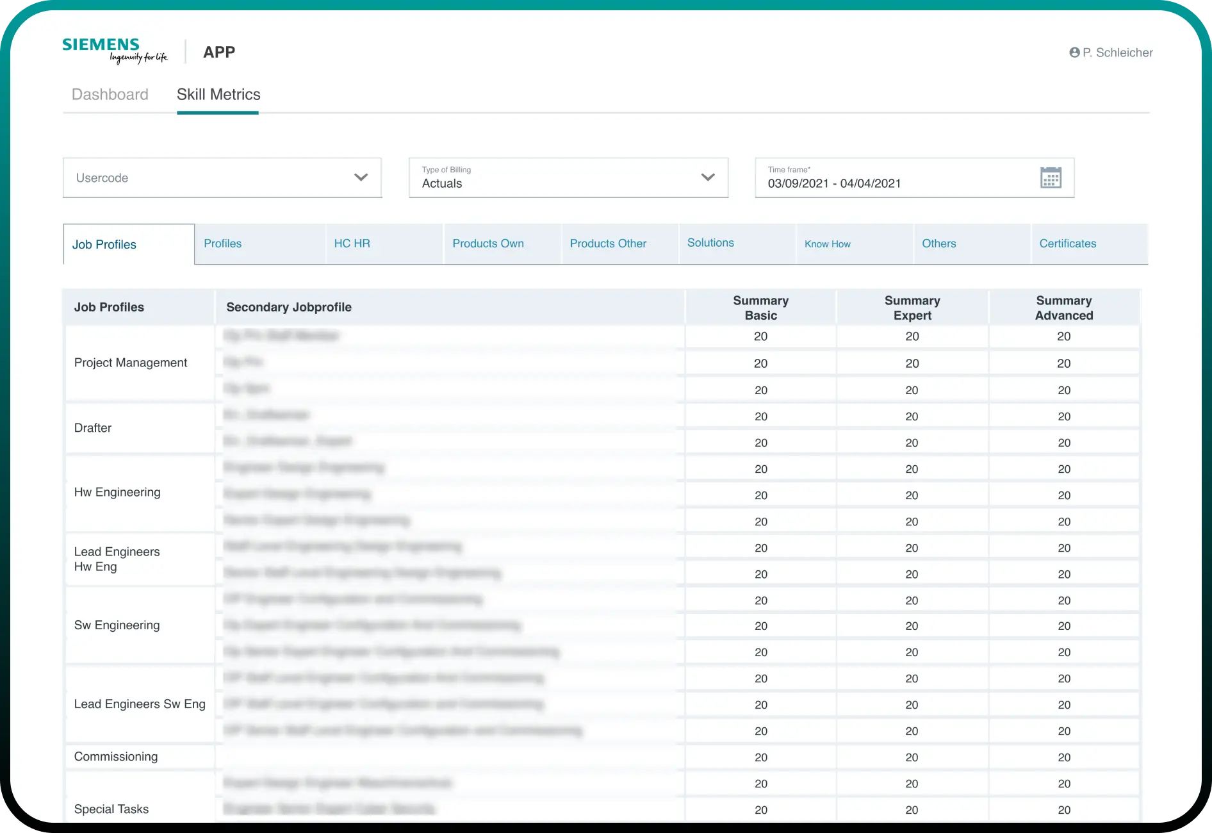Image resolution: width=1212 pixels, height=833 pixels.
Task: Click the Siemens logo
Action: 115,51
